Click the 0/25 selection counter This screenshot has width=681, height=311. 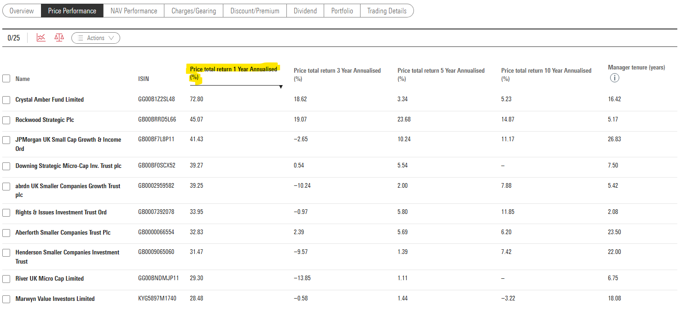click(x=14, y=38)
